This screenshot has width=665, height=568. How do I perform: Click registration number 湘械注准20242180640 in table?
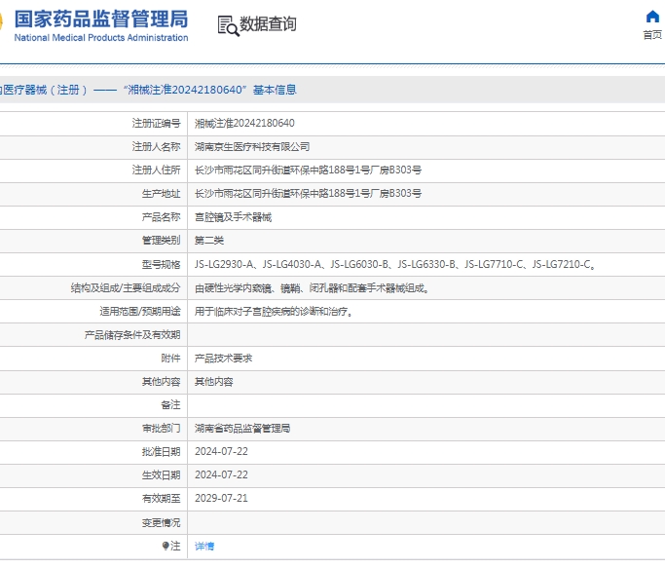pos(244,123)
